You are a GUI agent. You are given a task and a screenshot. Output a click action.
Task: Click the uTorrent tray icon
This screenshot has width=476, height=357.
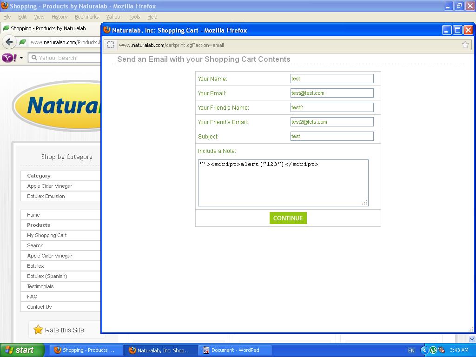[x=433, y=350]
